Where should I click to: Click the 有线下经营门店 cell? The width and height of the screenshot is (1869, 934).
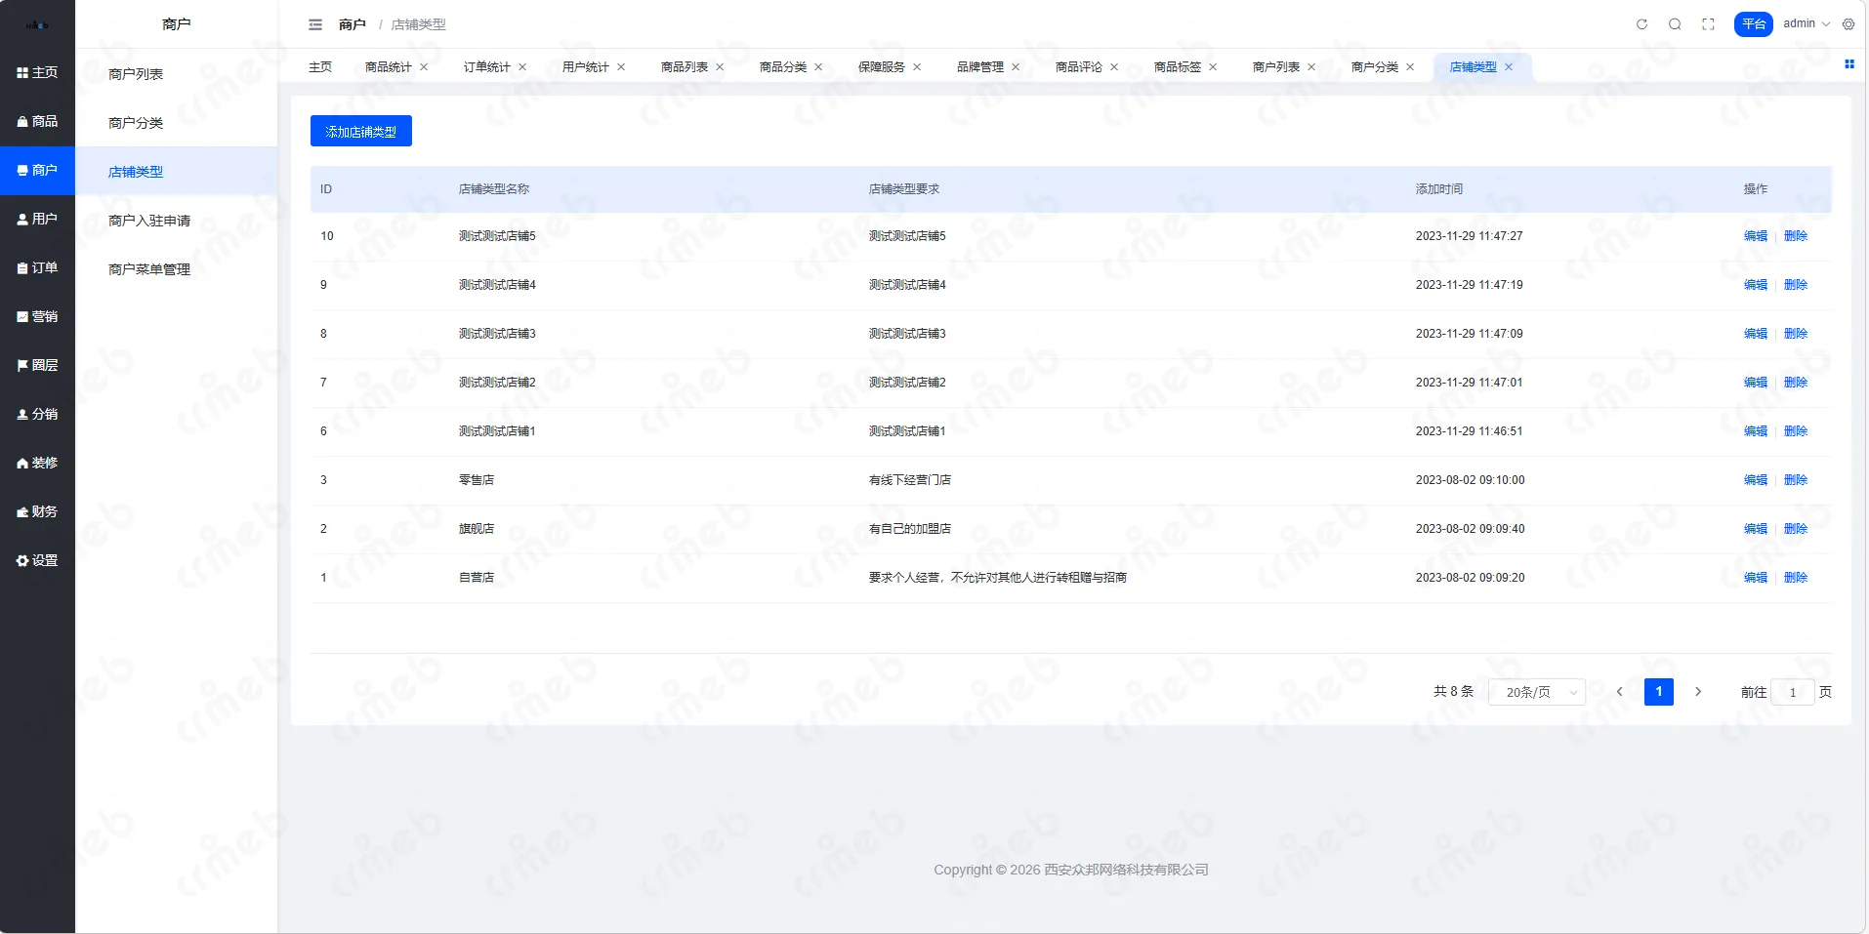[x=910, y=480]
